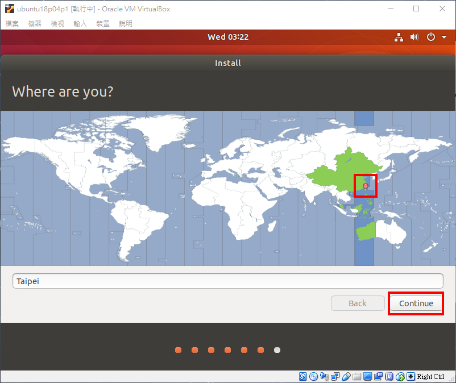Screen dimensions: 456x383
Task: Click the Continue button
Action: point(416,303)
